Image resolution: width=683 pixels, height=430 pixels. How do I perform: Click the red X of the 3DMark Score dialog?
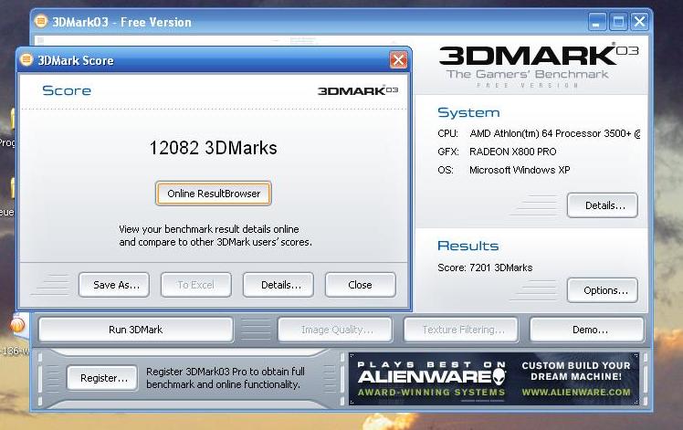coord(398,60)
